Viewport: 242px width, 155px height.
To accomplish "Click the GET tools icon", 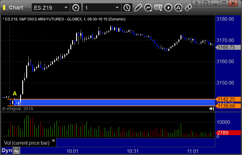I will coord(158,8).
